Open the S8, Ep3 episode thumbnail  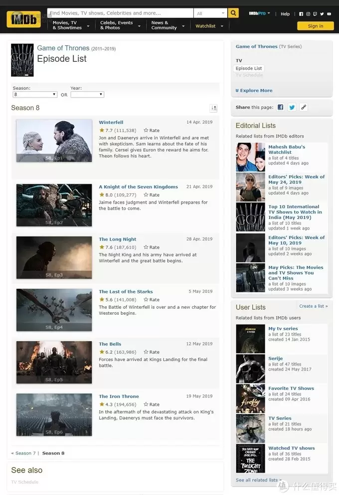pos(54,257)
